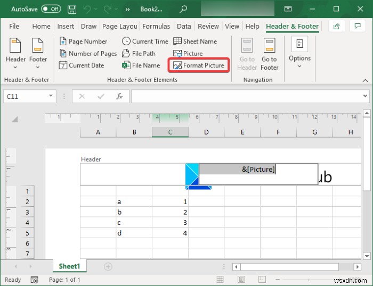Click the Insert Function fx icon

[119, 96]
